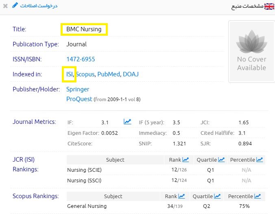Screen dimensions: 275x214
Task: Click the pencil edit request icon
Action: click(15, 6)
